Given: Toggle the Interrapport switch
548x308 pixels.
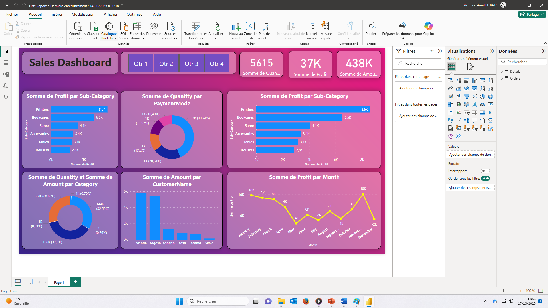Looking at the screenshot, I should (485, 171).
